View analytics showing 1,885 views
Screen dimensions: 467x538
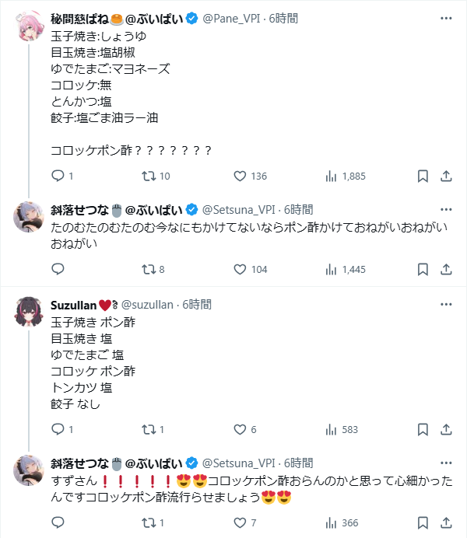click(330, 176)
